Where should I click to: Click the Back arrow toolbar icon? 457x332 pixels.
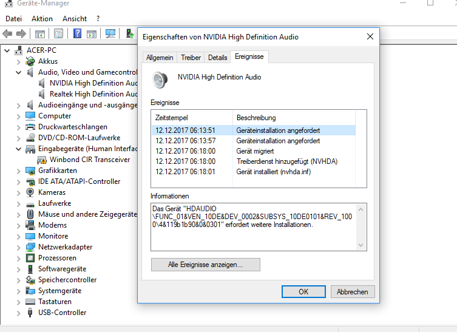(x=7, y=34)
